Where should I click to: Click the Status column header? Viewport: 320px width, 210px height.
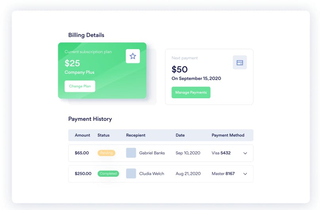[103, 135]
